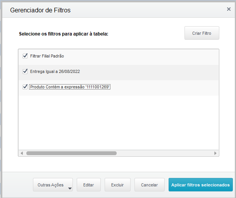Image resolution: width=236 pixels, height=198 pixels.
Task: Apply filters with Aplicar filtros selecionados
Action: tap(201, 185)
